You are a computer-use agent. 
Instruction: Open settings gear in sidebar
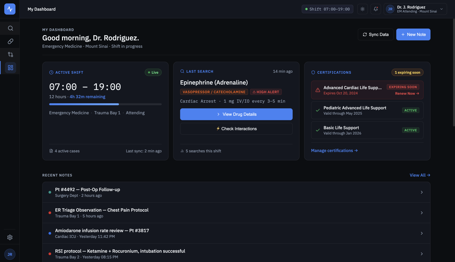pyautogui.click(x=10, y=237)
